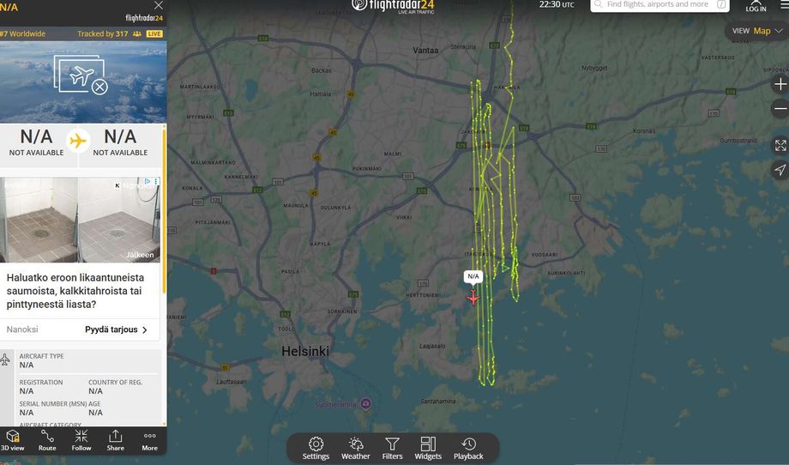
Task: Close the flight details panel
Action: [x=159, y=5]
